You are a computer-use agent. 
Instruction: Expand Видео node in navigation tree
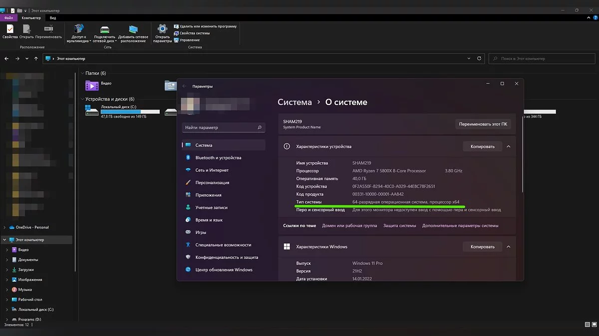pyautogui.click(x=7, y=250)
